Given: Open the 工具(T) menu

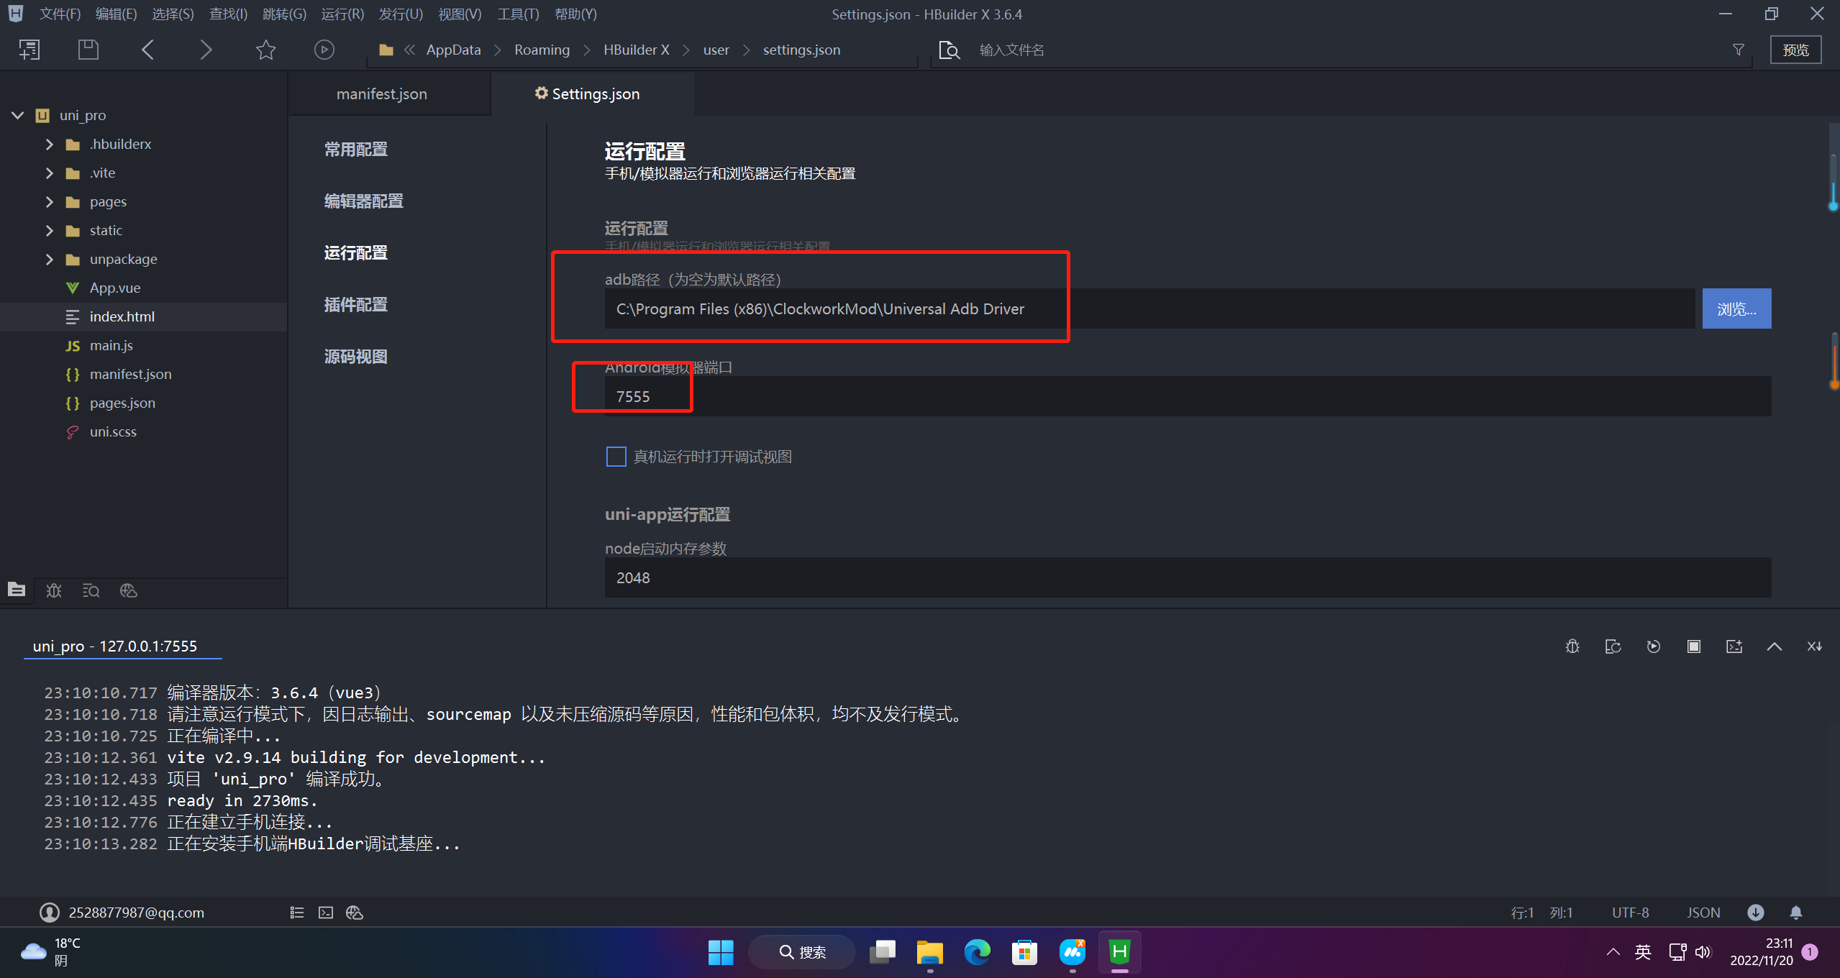Looking at the screenshot, I should (x=518, y=14).
